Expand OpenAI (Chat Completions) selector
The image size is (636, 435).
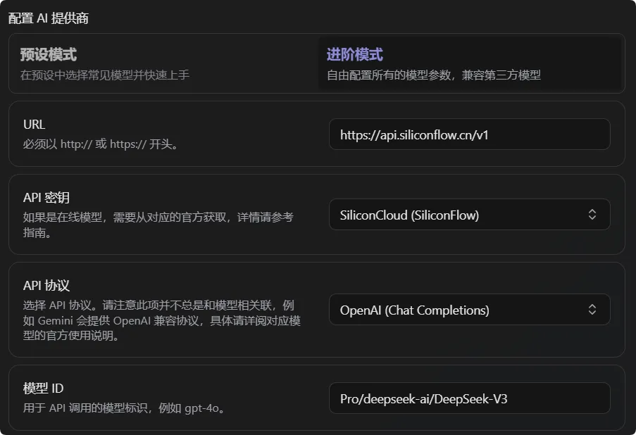pyautogui.click(x=469, y=309)
